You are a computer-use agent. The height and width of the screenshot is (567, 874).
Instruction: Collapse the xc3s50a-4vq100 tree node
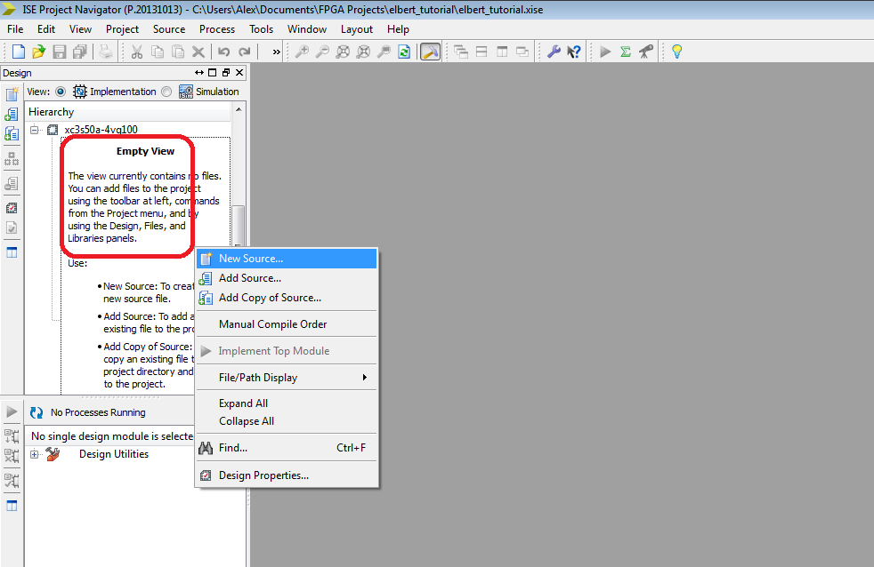tap(35, 130)
